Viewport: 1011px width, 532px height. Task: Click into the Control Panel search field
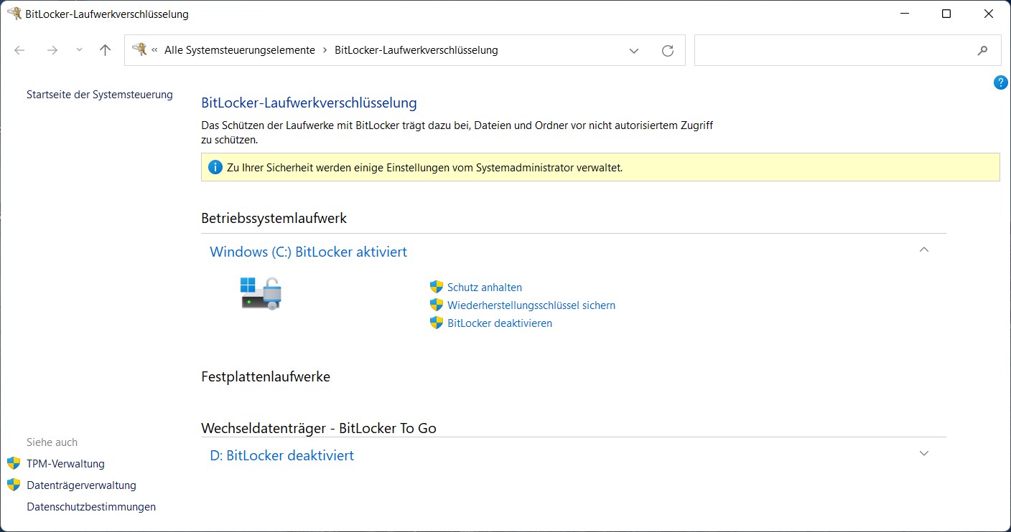click(833, 50)
